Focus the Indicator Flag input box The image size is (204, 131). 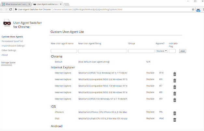tap(172, 51)
